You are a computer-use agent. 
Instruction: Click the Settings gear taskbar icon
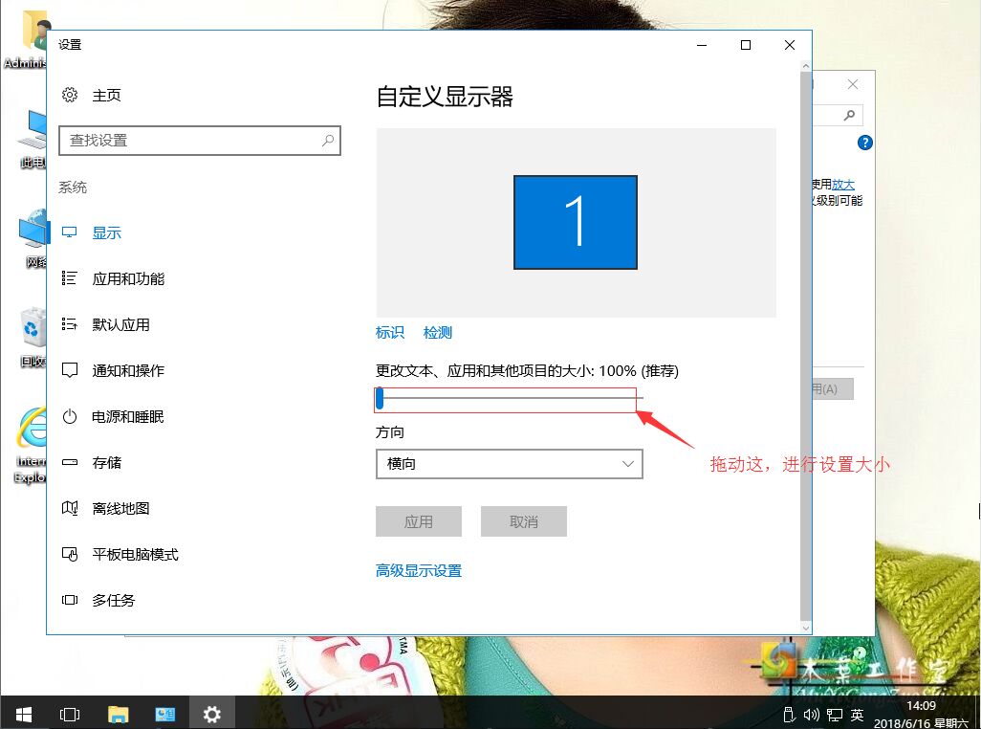click(x=212, y=714)
